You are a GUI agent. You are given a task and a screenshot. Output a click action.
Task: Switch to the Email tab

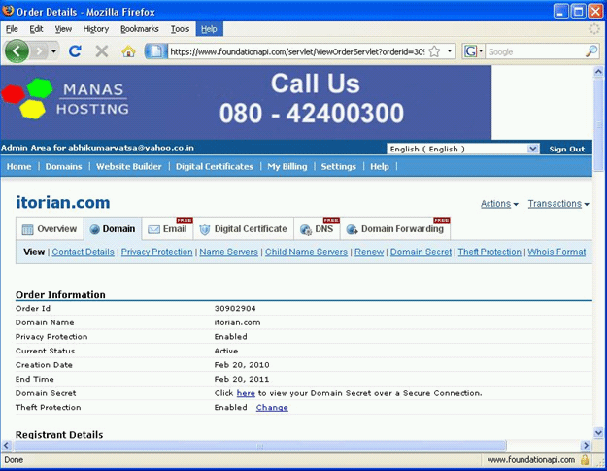click(x=167, y=229)
